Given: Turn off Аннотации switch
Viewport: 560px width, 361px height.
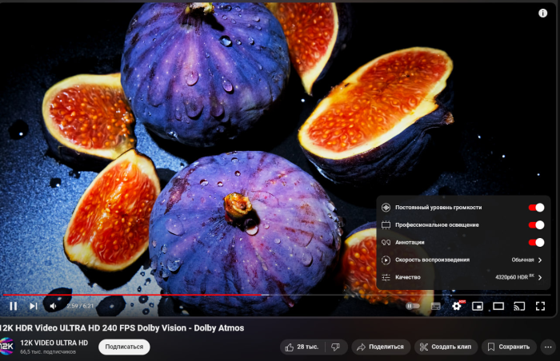Looking at the screenshot, I should click(x=535, y=242).
